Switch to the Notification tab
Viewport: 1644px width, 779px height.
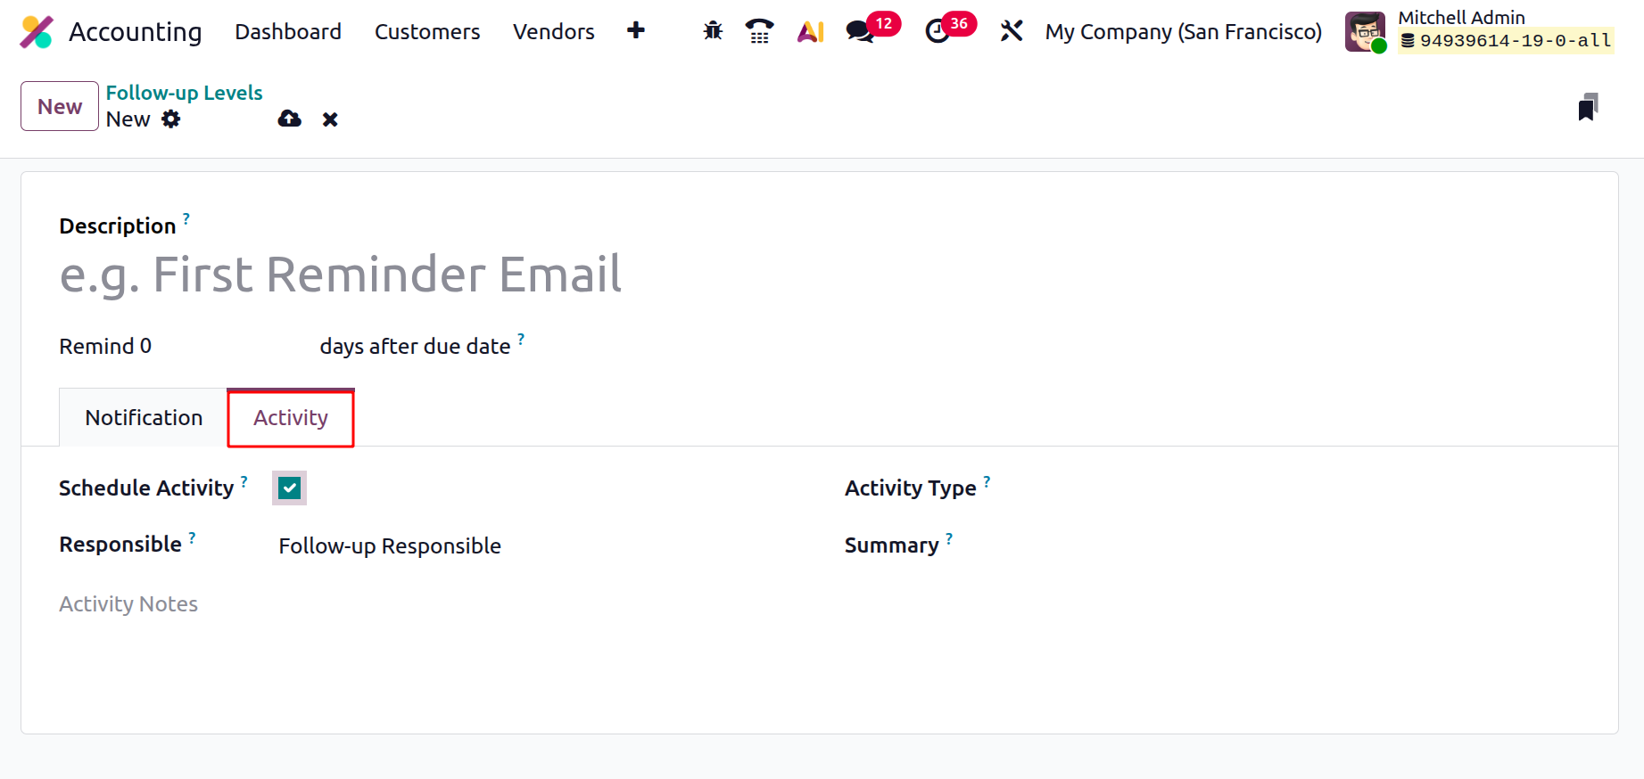[x=144, y=417]
